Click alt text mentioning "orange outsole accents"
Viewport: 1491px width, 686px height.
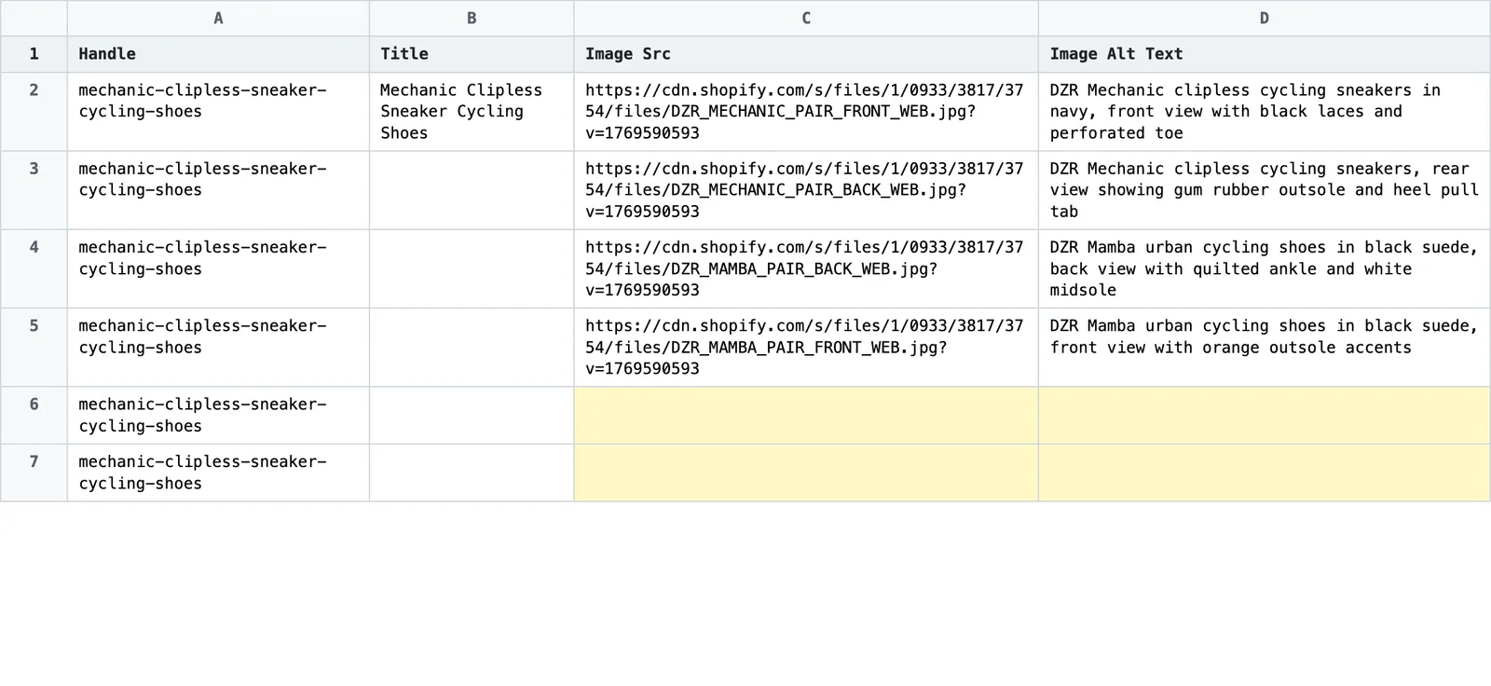[1265, 348]
